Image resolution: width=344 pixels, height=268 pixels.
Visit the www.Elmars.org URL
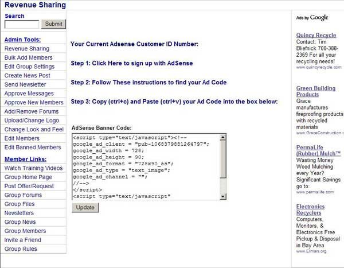click(311, 251)
